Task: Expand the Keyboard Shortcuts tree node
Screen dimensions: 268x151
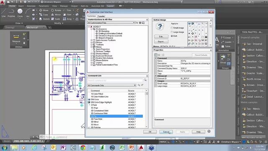Action: [x=91, y=56]
